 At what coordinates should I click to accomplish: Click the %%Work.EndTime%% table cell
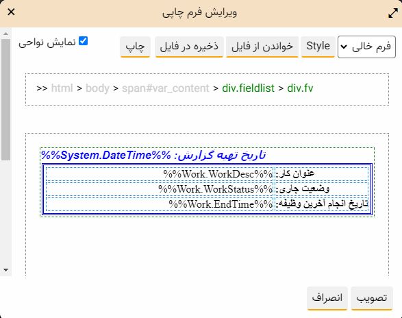click(x=160, y=204)
